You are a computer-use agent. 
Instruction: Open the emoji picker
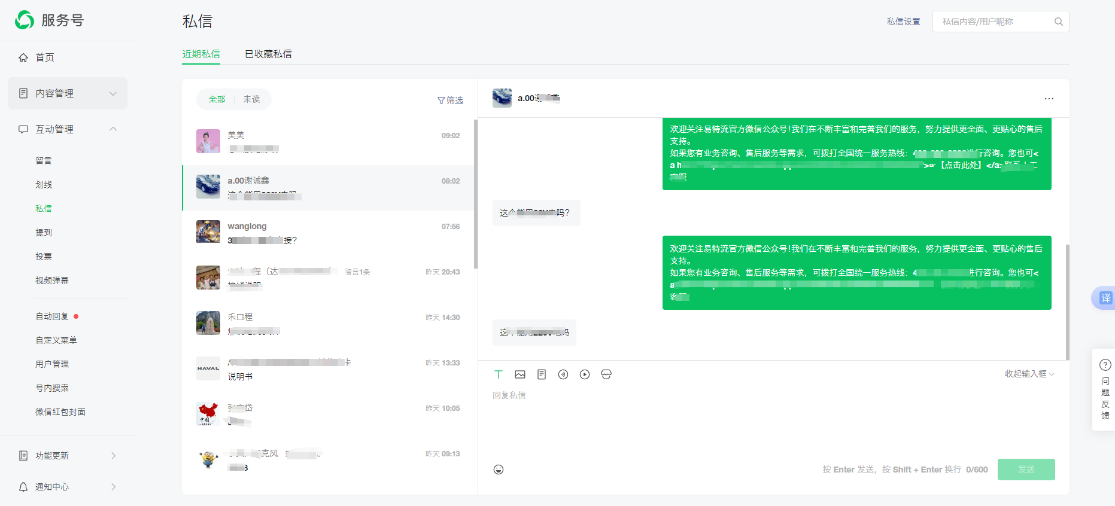(499, 470)
